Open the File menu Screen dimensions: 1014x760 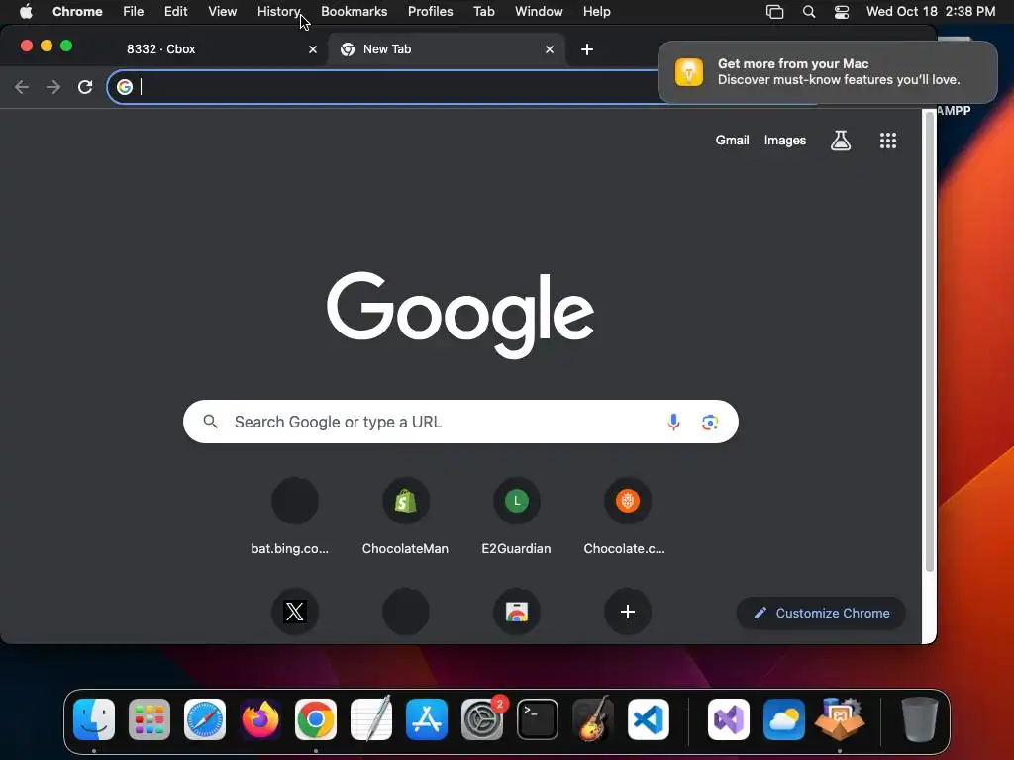[x=134, y=12]
